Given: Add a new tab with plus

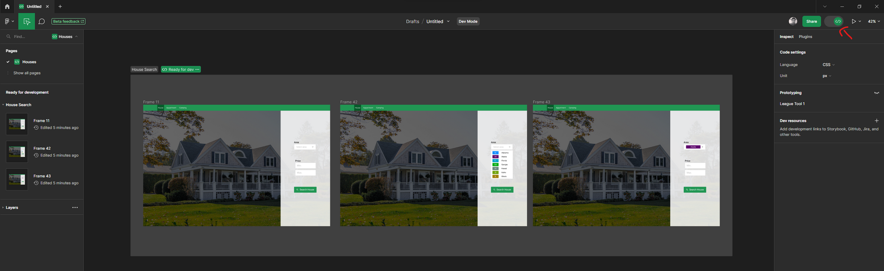Looking at the screenshot, I should 60,7.
